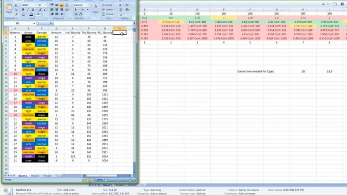347x195 pixels.
Task: Click the Borders icon in Font group
Action: (24, 14)
